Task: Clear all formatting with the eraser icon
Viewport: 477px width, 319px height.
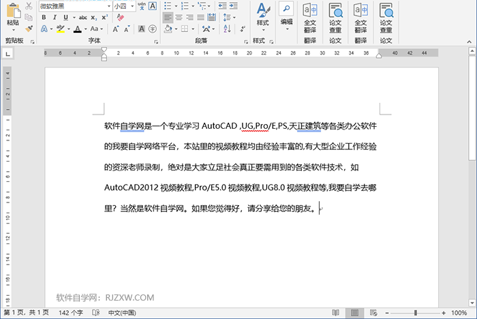Action: pos(120,17)
